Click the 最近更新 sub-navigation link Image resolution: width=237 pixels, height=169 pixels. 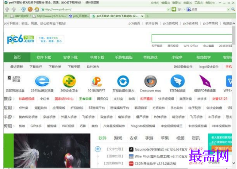16,66
